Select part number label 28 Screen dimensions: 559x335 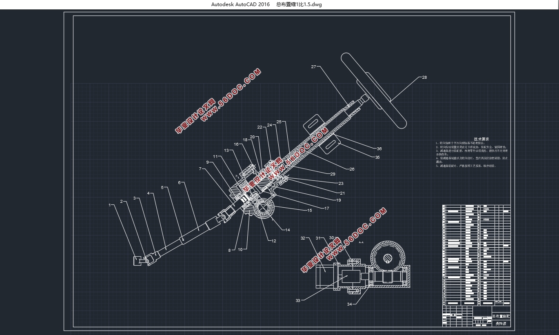424,77
